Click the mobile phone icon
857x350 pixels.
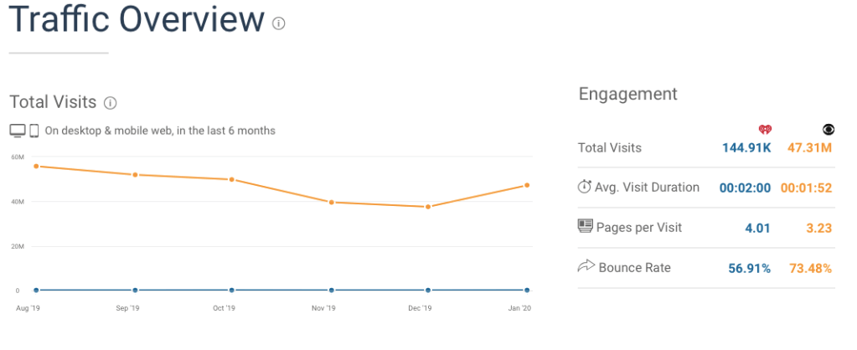pyautogui.click(x=34, y=131)
